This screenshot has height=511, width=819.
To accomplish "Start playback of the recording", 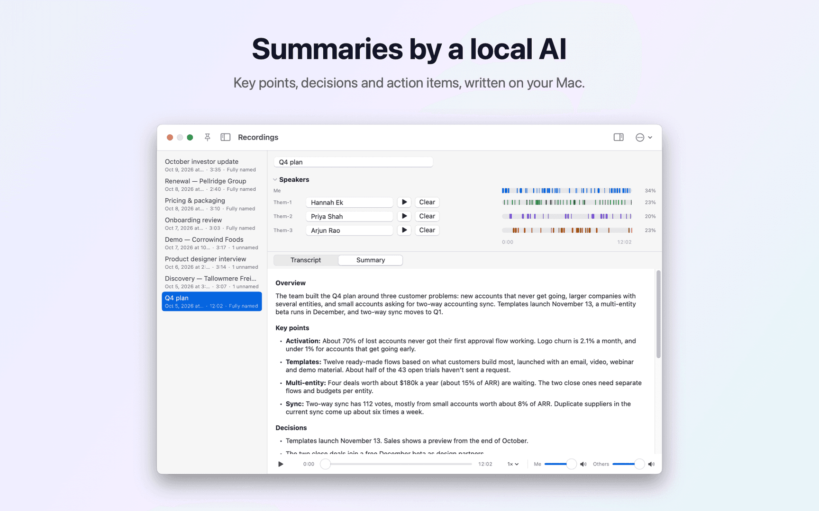I will [x=281, y=464].
